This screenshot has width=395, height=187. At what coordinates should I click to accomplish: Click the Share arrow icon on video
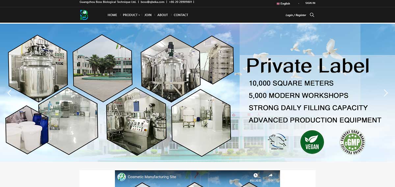[x=270, y=176]
